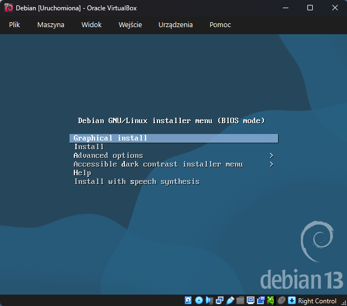Select the Help entry in installer menu
Screen dimensions: 347x306
(x=83, y=173)
